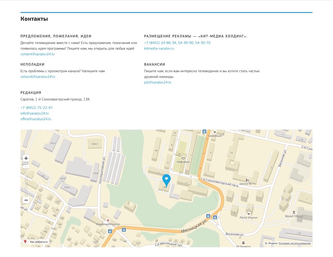Click the Péché Mignon shop icon
This screenshot has width=333, height=257.
click(x=249, y=214)
